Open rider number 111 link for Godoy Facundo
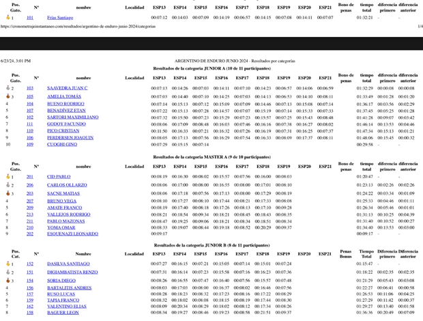Screen dimensions: 423x321 coord(29,124)
